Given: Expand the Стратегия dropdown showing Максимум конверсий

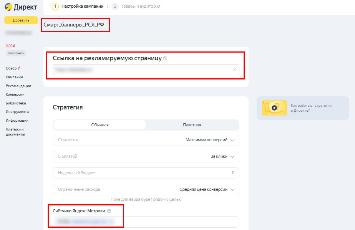Looking at the screenshot, I should (146, 140).
